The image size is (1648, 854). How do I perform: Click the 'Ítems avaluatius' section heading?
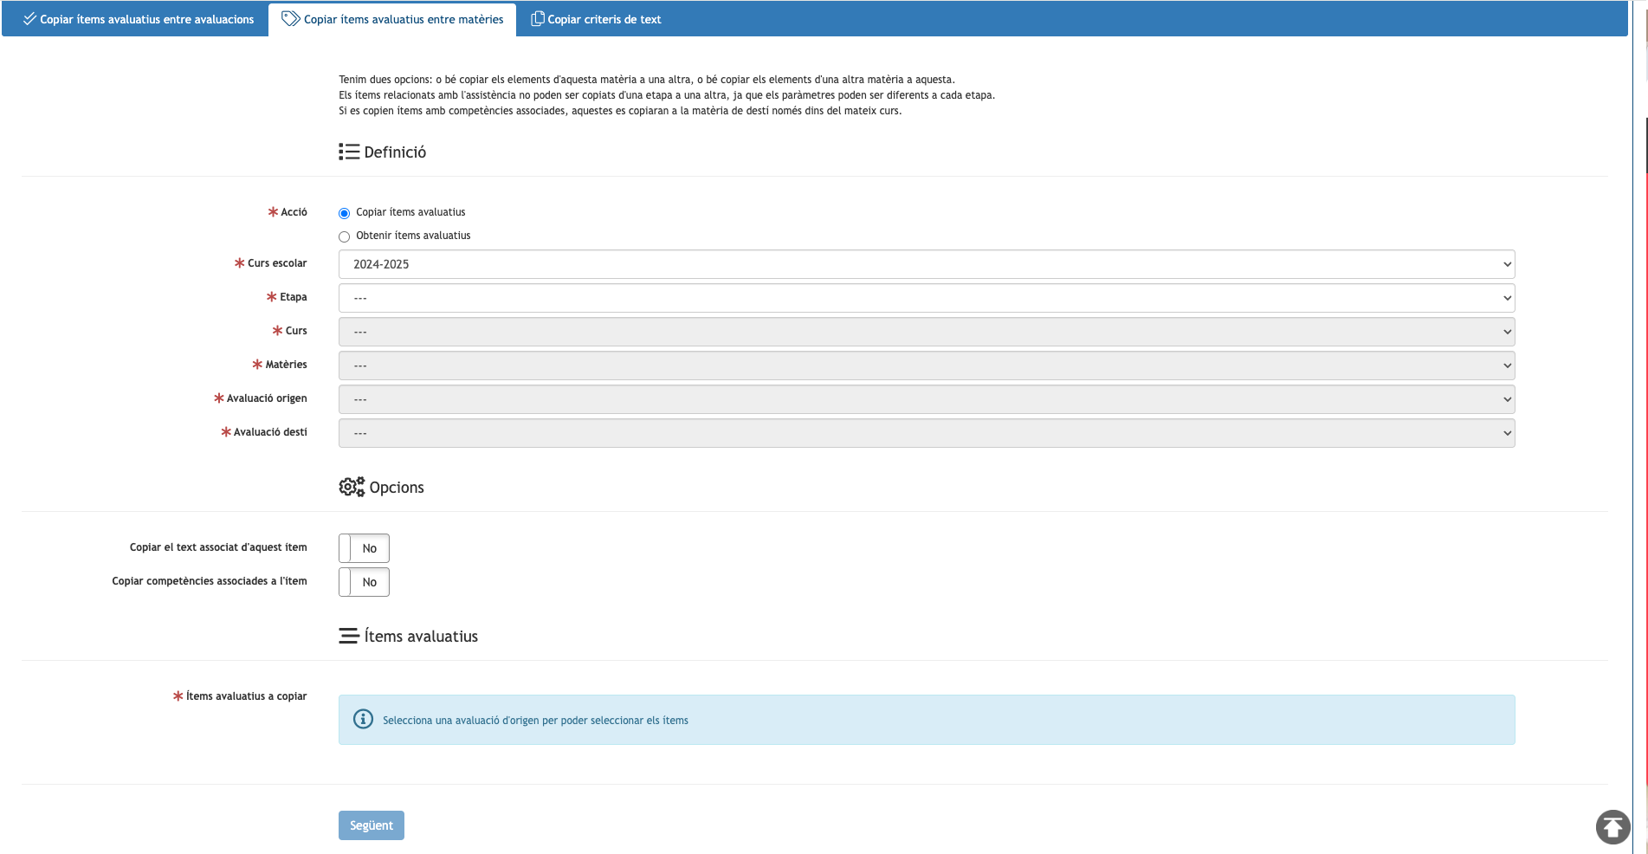tap(421, 637)
